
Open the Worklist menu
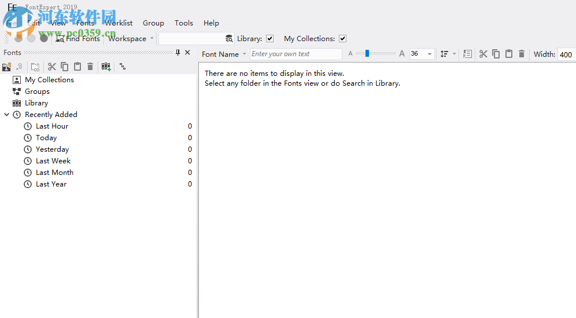[119, 23]
